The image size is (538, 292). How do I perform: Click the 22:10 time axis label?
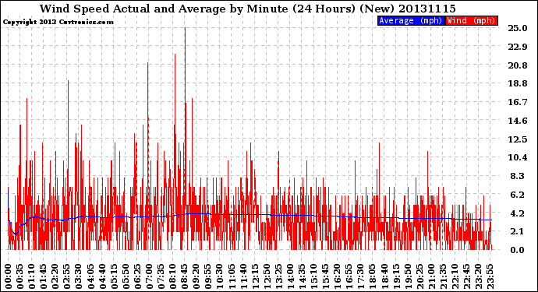coord(455,276)
